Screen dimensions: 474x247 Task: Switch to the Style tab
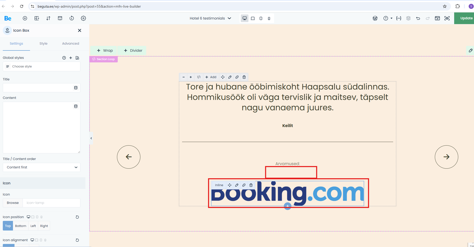pos(43,44)
